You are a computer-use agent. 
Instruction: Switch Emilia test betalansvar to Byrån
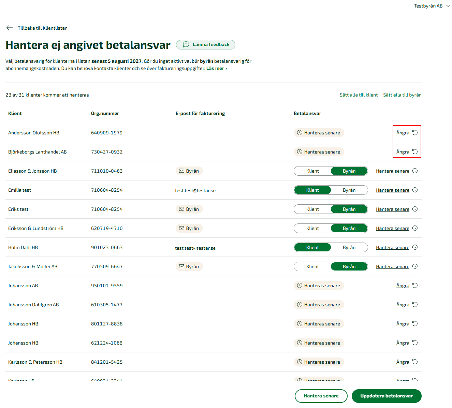[x=349, y=190]
